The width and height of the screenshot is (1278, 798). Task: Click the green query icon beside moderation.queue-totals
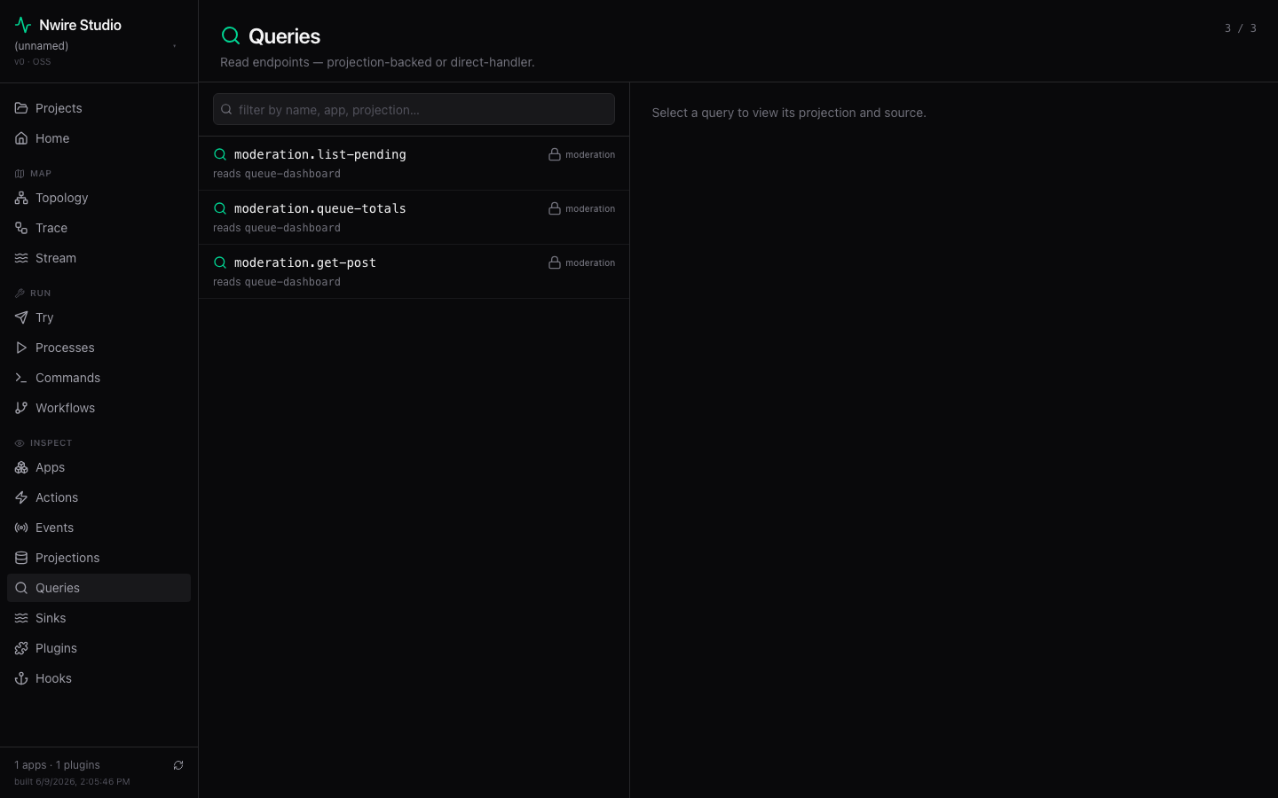pyautogui.click(x=220, y=208)
